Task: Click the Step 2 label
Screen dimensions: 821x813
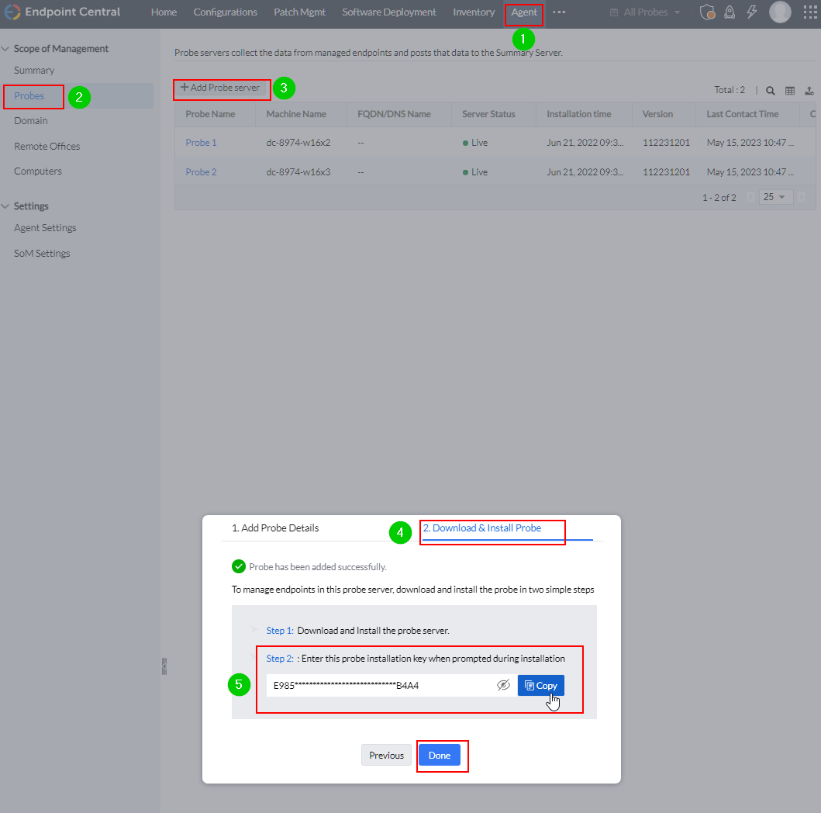Action: tap(280, 659)
